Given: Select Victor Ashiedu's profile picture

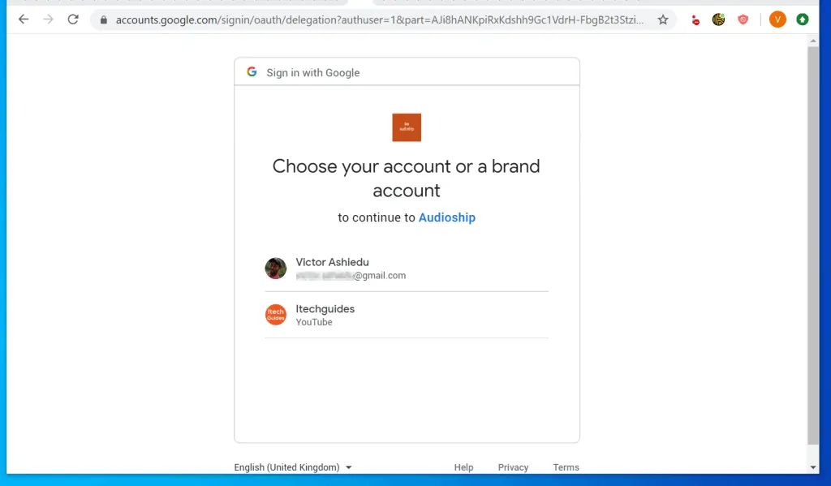Looking at the screenshot, I should coord(276,269).
